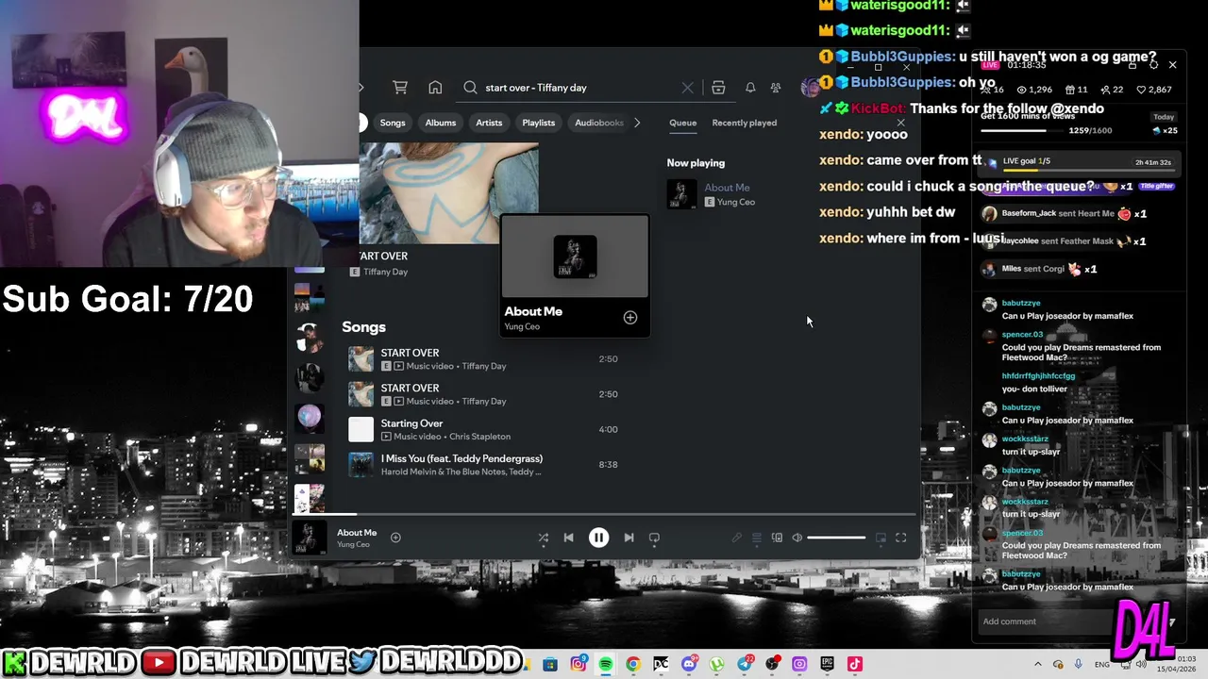The width and height of the screenshot is (1208, 679).
Task: Expand more filter chips with right chevron
Action: [637, 123]
